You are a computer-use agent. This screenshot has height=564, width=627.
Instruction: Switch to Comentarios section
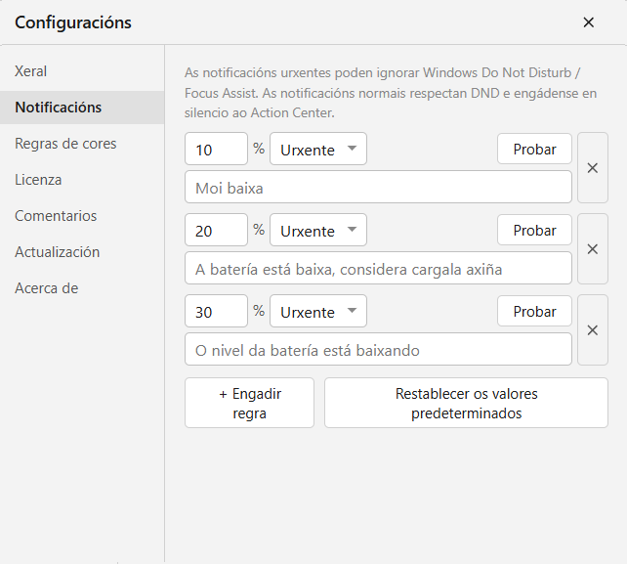coord(82,216)
